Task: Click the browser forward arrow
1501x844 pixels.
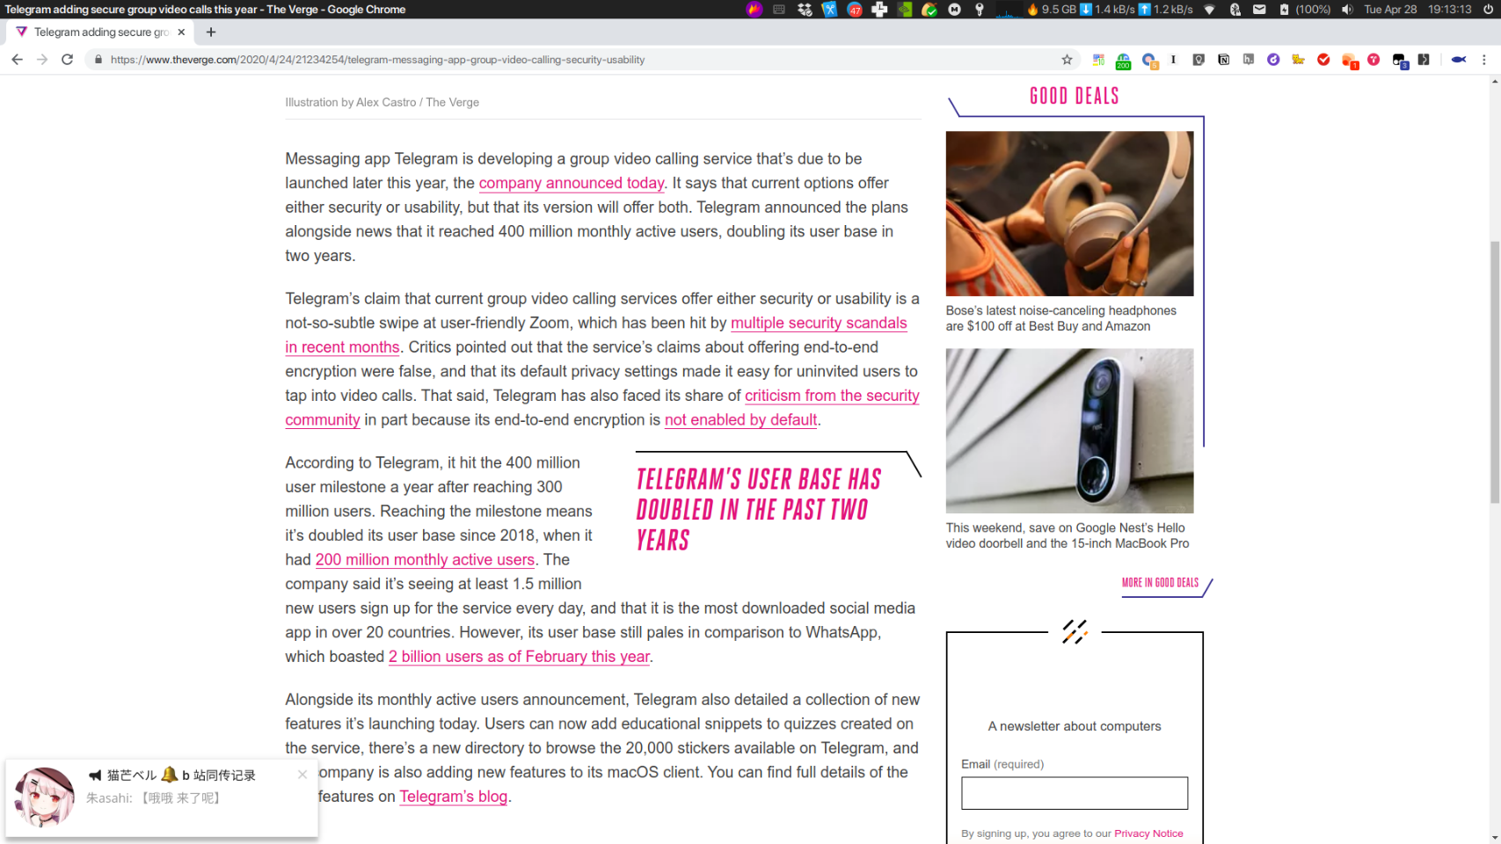Action: point(42,60)
